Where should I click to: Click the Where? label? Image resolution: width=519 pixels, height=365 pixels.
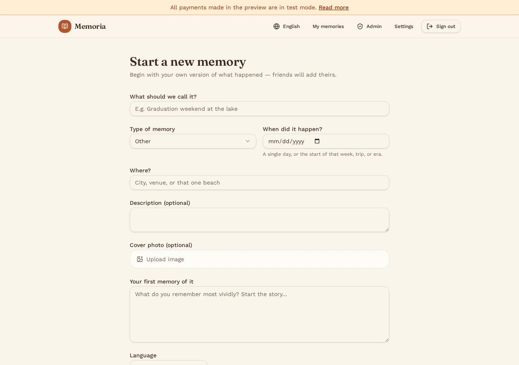tap(140, 170)
